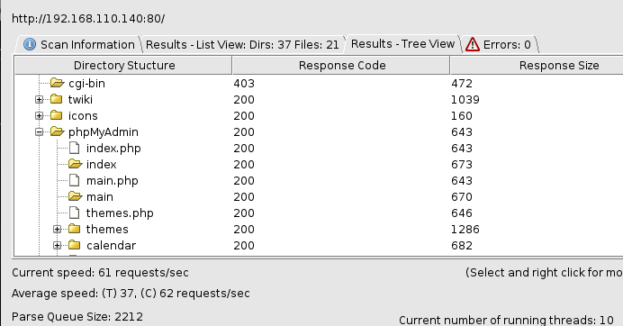Click the Current speed: 61 requests/sec text

tap(100, 273)
